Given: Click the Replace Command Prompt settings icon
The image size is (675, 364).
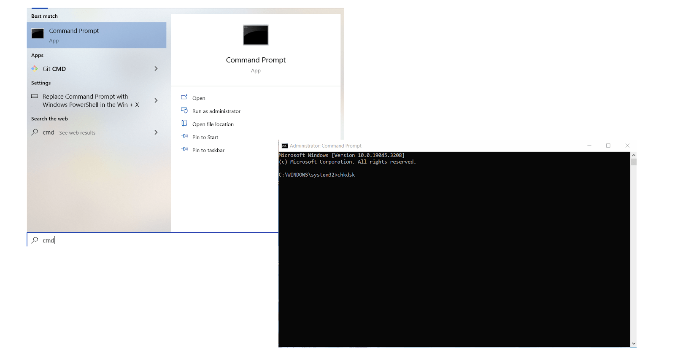Looking at the screenshot, I should point(35,97).
